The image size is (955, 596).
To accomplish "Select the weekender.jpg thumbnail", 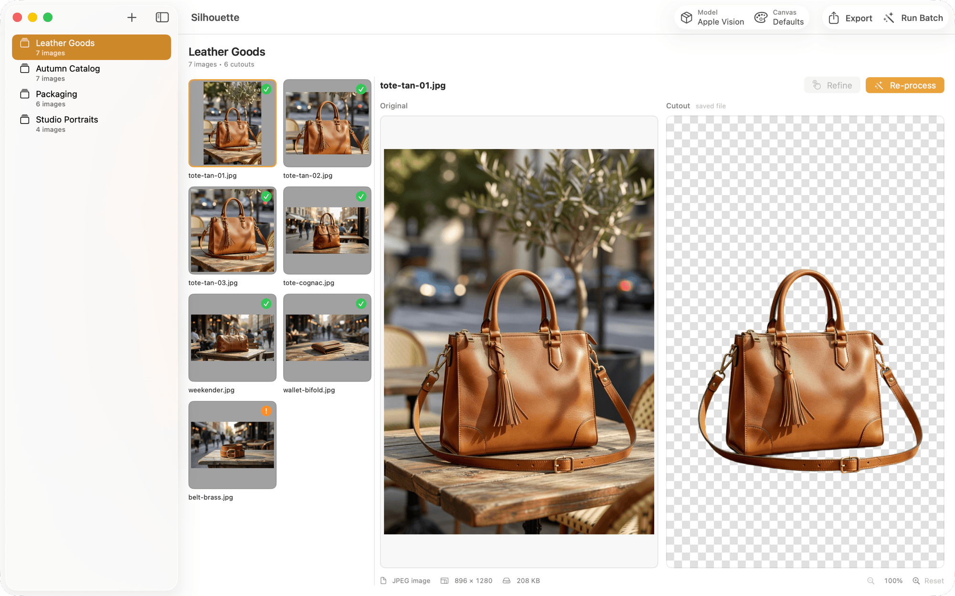I will coord(233,338).
